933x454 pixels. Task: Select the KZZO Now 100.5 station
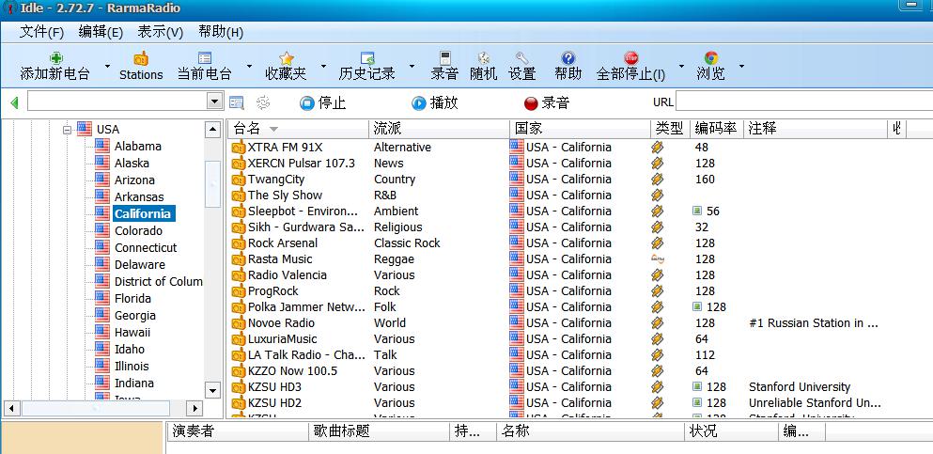tap(292, 371)
